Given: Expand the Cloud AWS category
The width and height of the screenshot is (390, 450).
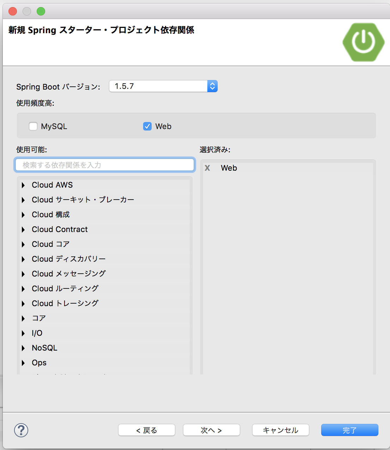Looking at the screenshot, I should point(23,185).
